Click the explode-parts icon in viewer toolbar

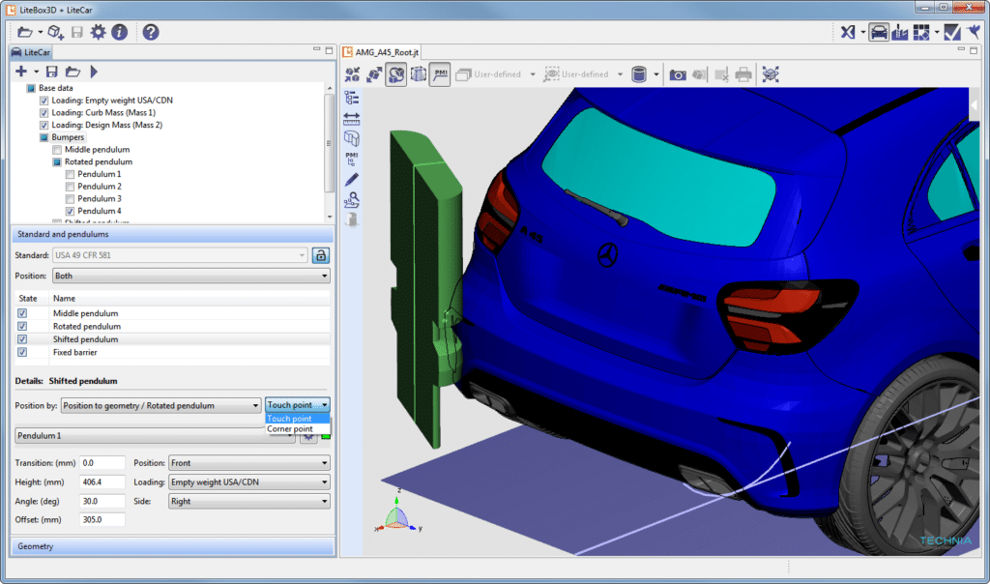(x=374, y=74)
